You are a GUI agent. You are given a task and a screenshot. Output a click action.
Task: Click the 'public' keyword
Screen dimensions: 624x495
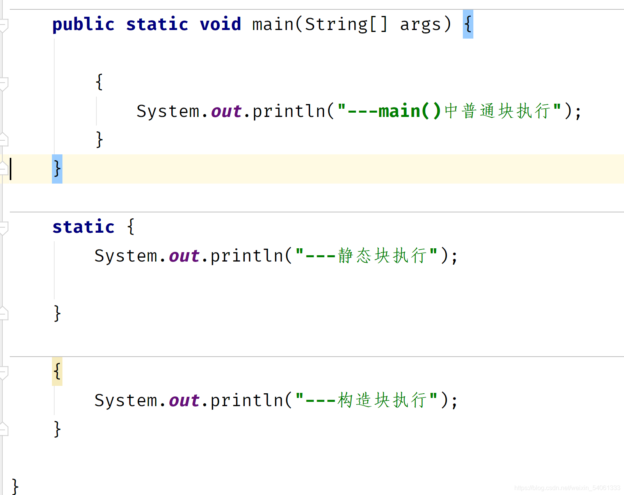coord(84,25)
